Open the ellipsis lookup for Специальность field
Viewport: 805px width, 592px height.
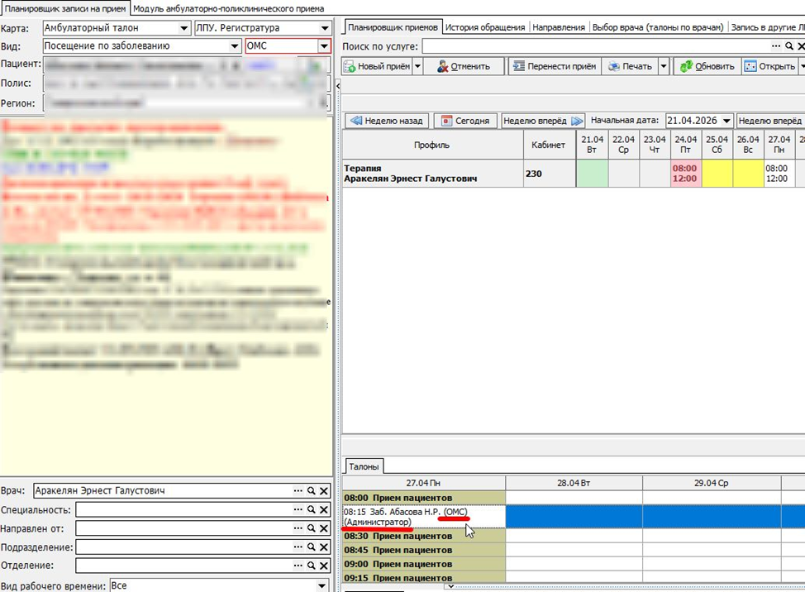point(298,509)
